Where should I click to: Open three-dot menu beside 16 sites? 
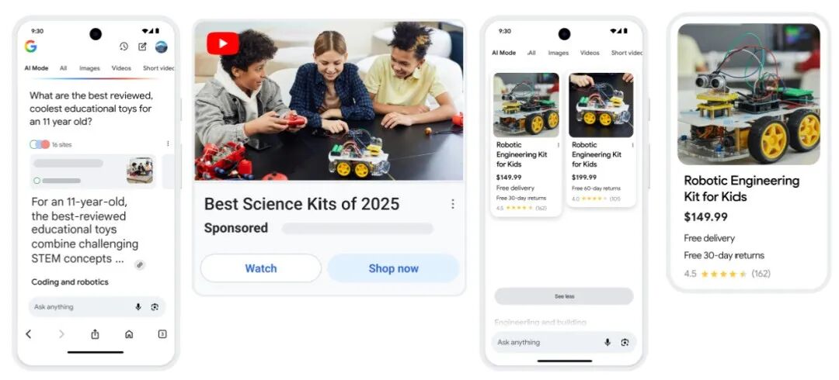168,143
